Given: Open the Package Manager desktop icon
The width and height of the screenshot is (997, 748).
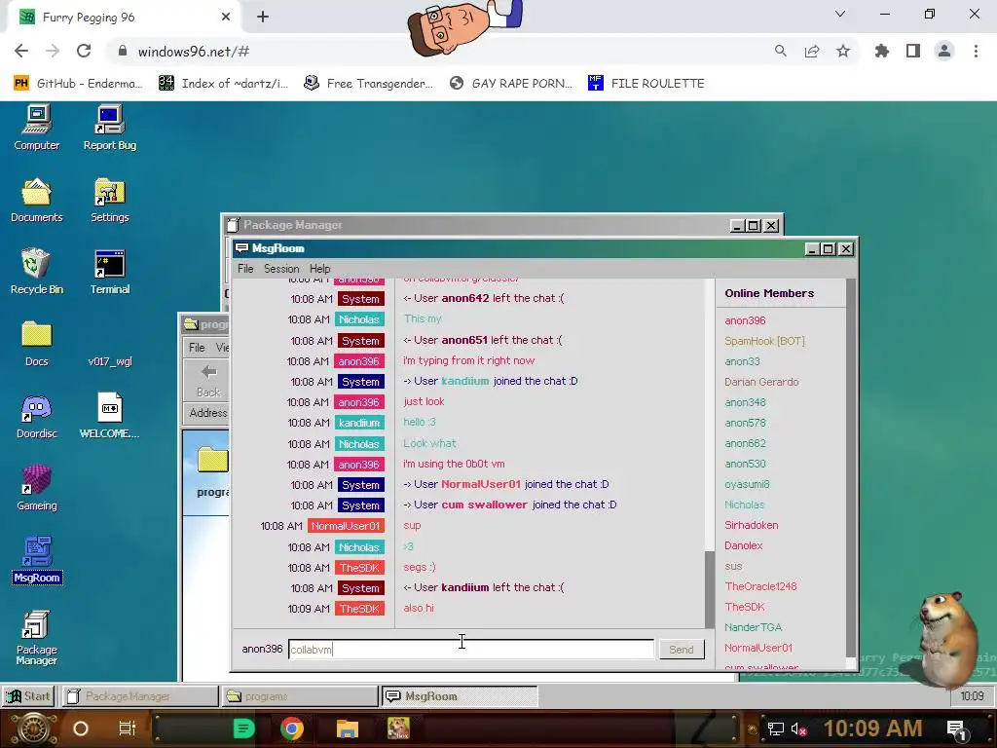Looking at the screenshot, I should 36,637.
